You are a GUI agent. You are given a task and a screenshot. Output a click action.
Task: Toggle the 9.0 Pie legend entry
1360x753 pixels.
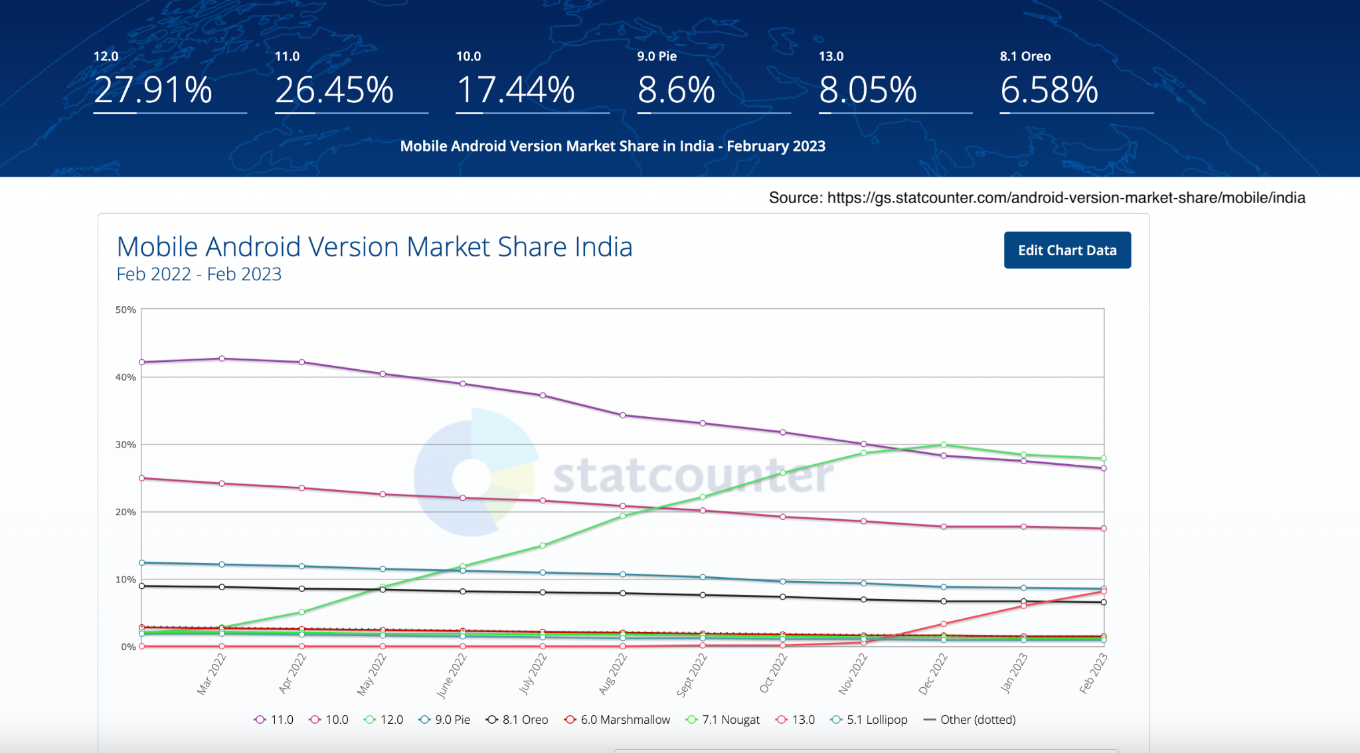444,720
